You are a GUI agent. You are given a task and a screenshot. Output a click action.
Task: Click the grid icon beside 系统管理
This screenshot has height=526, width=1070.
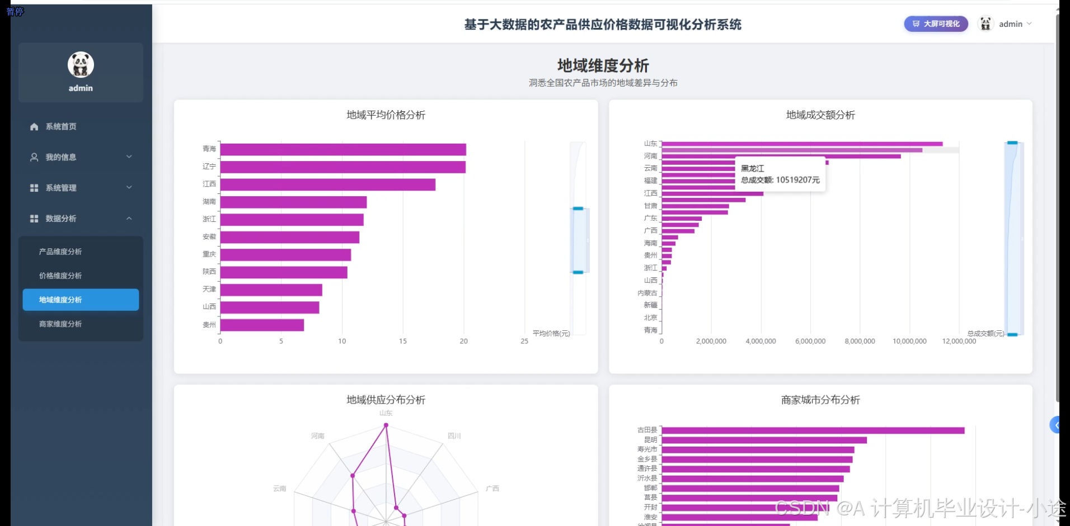tap(34, 188)
